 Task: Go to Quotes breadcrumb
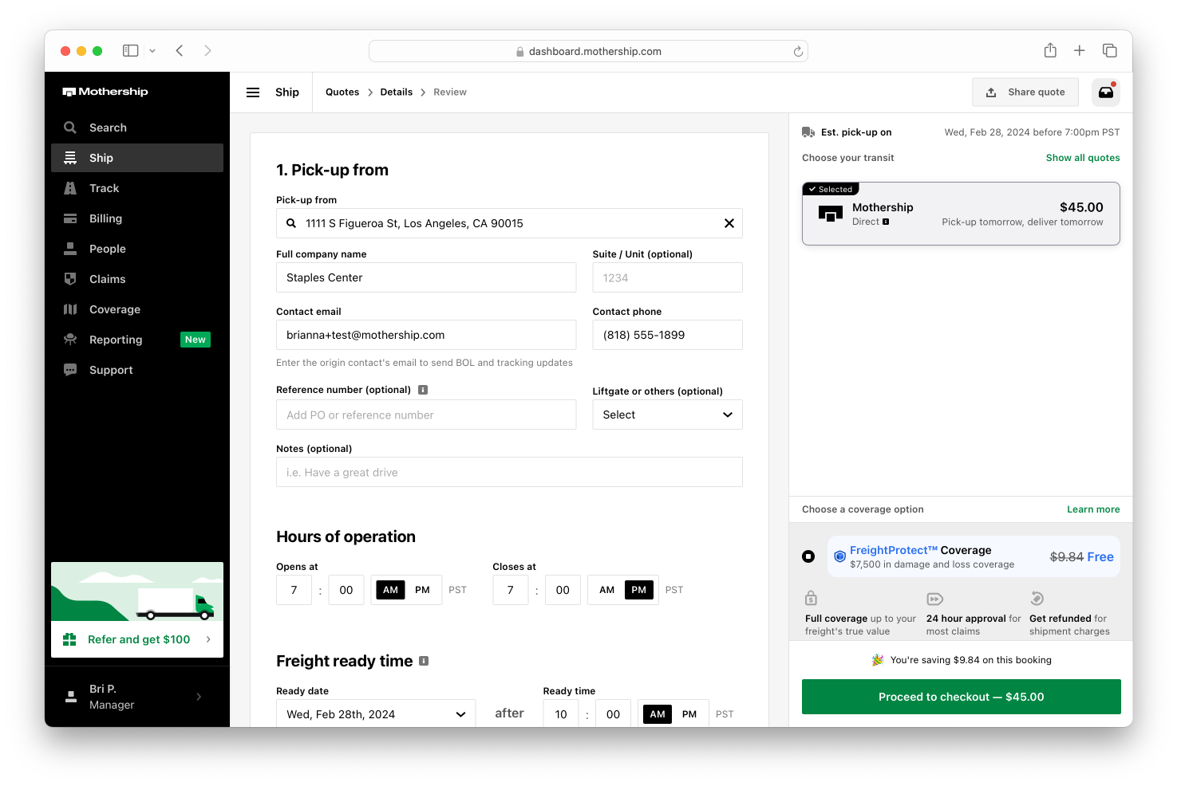click(x=342, y=92)
